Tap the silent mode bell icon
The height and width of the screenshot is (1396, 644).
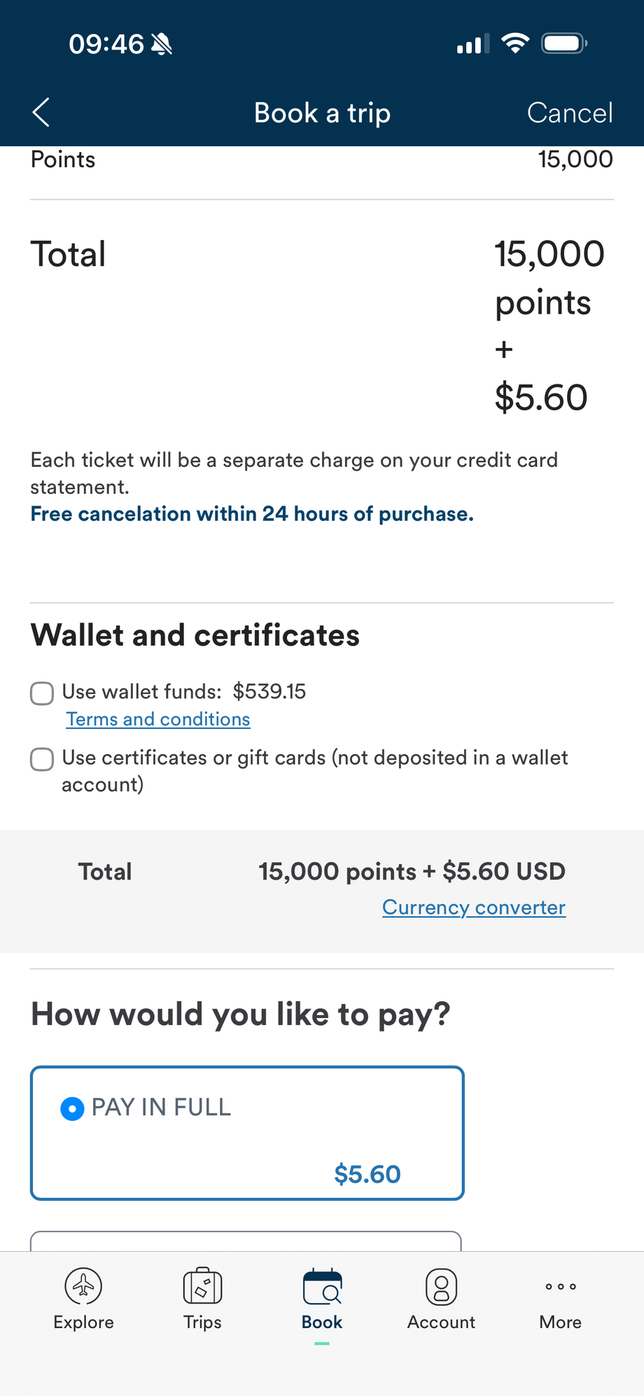pos(162,44)
